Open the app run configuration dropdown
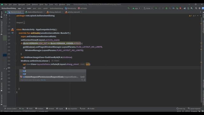 coord(136,8)
